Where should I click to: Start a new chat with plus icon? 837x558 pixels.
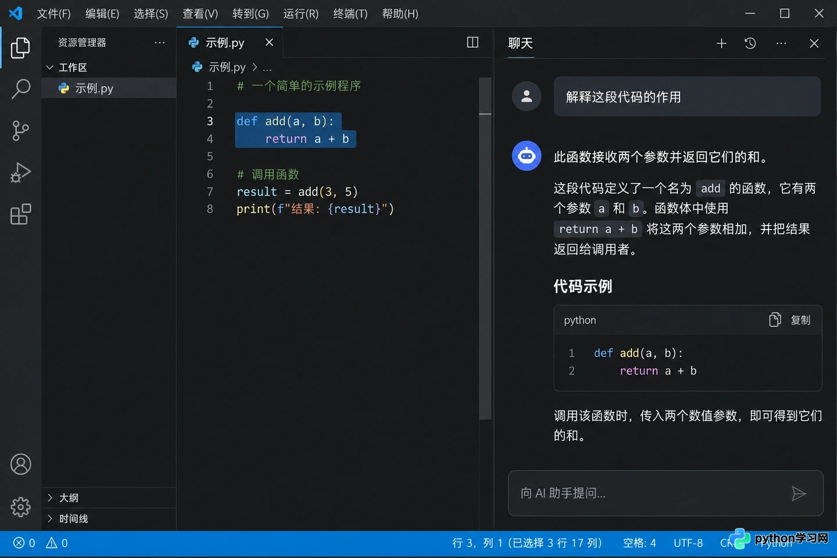[x=721, y=43]
